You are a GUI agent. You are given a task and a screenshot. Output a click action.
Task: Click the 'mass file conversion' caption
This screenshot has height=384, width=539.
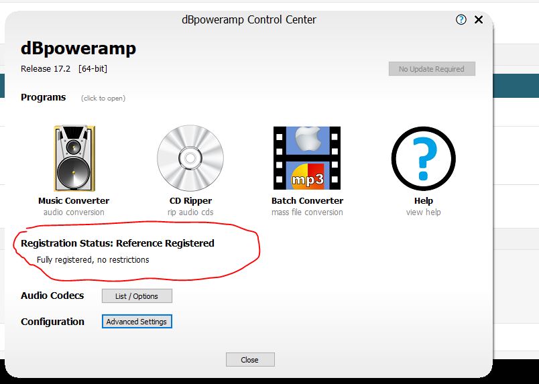[307, 212]
